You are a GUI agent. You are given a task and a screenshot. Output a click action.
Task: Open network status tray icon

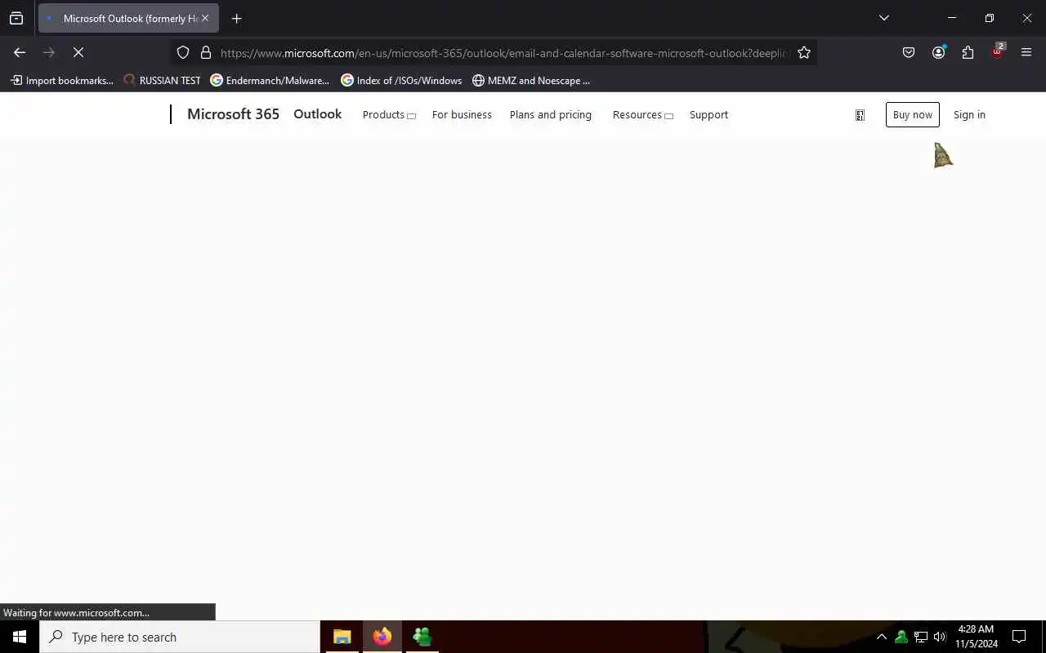point(920,637)
